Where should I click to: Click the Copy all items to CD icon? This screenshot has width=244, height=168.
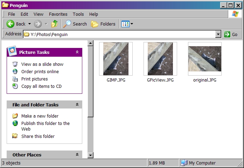point(15,86)
